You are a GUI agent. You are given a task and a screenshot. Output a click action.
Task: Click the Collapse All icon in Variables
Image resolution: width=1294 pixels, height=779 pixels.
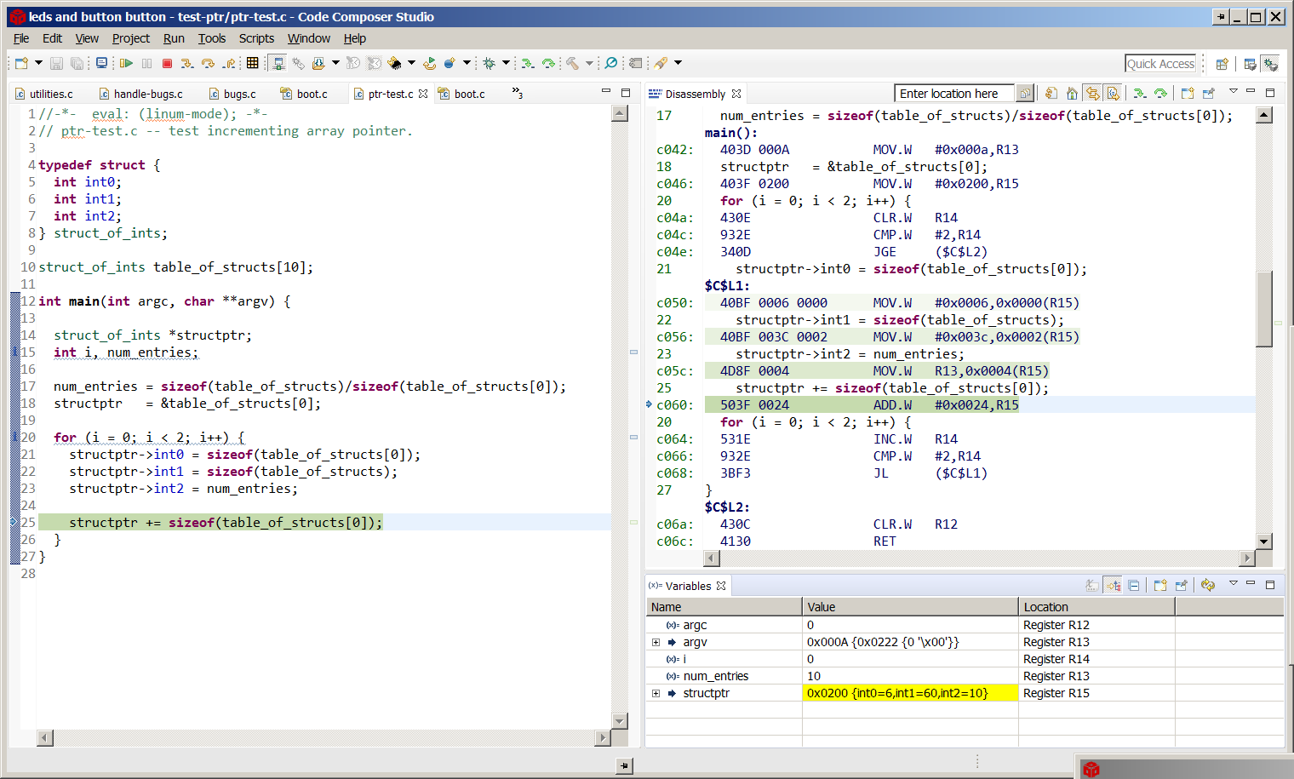pyautogui.click(x=1133, y=586)
